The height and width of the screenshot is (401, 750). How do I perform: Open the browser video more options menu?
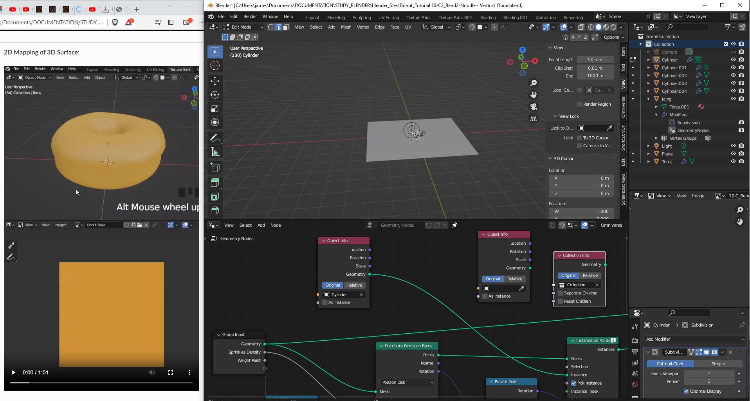(189, 372)
